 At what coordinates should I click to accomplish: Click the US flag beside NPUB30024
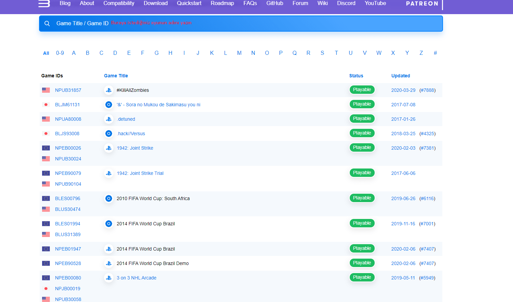click(x=46, y=159)
